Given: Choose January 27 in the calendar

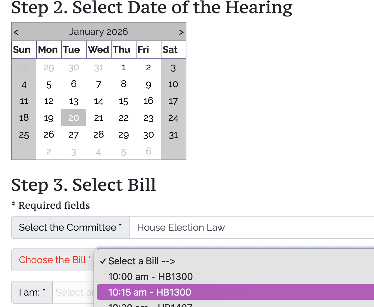Looking at the screenshot, I should click(x=74, y=135).
